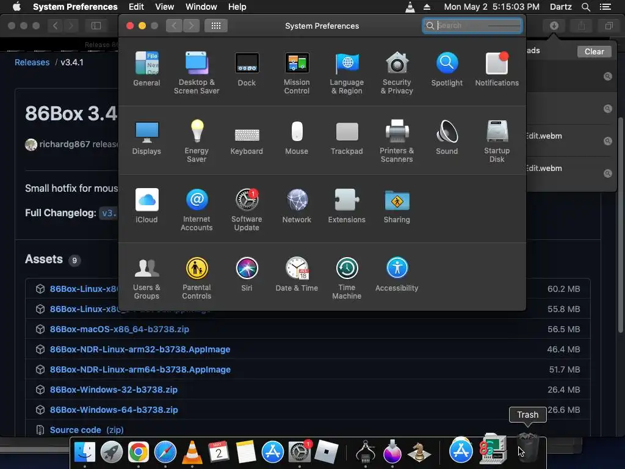Viewport: 625px width, 469px height.
Task: Open the Dock preferences pane
Action: [x=247, y=69]
